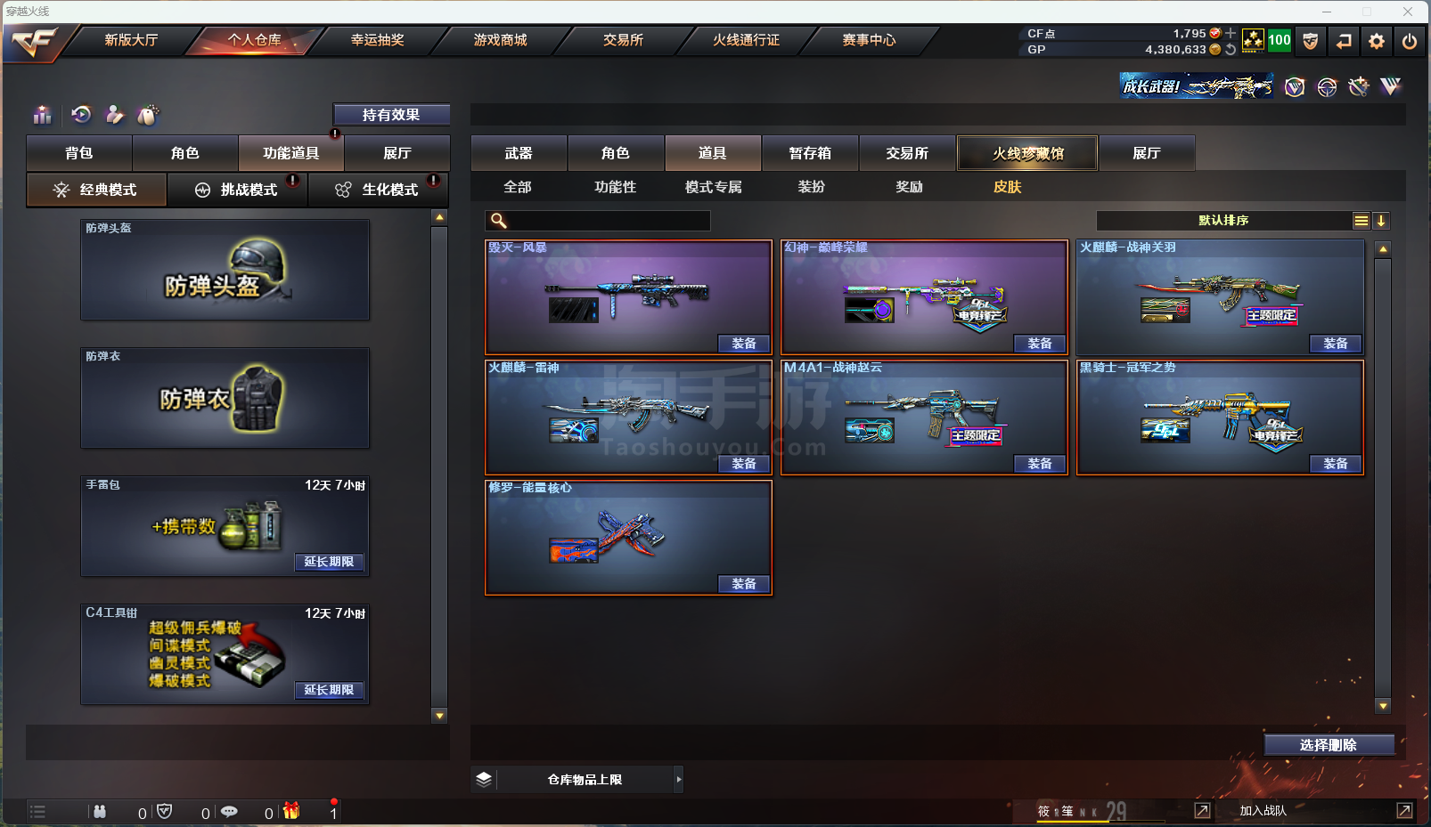This screenshot has width=1431, height=827.
Task: Click the clan shield icon in status bar
Action: (164, 811)
